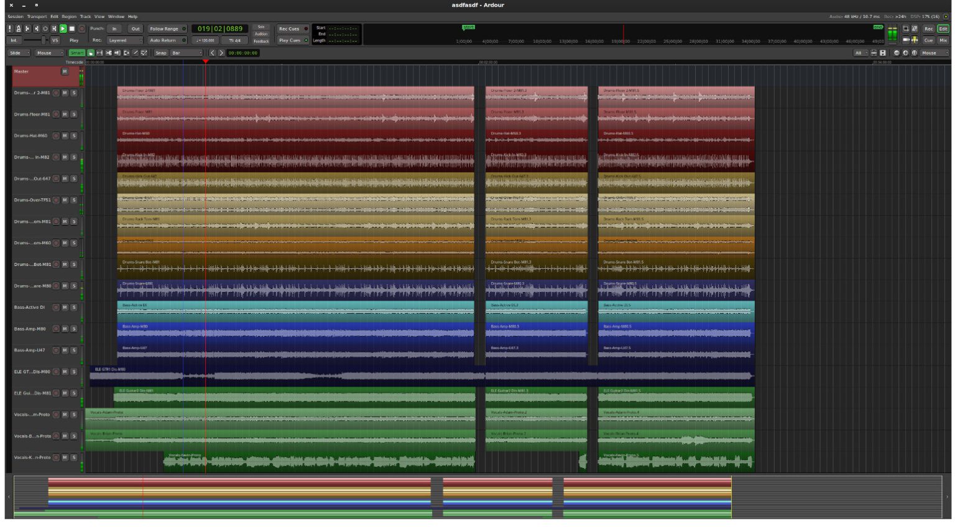Open the Layered record mode dropdown
This screenshot has height=527, width=955.
pos(125,40)
